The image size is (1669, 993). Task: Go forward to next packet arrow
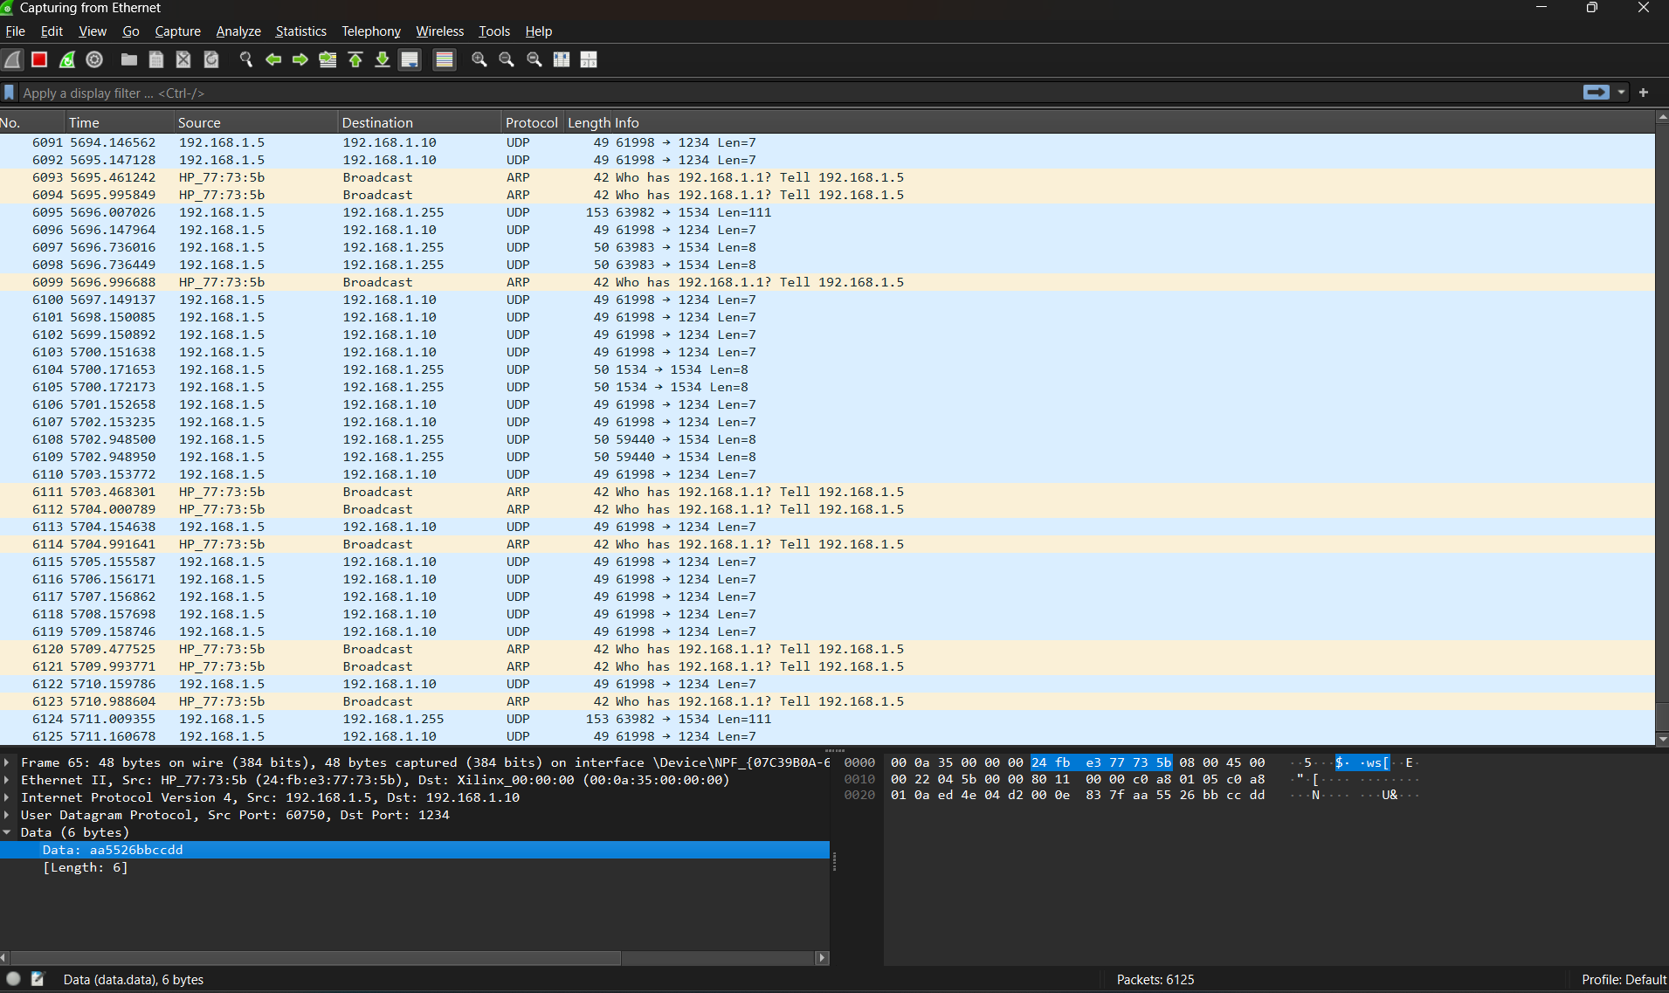click(300, 59)
